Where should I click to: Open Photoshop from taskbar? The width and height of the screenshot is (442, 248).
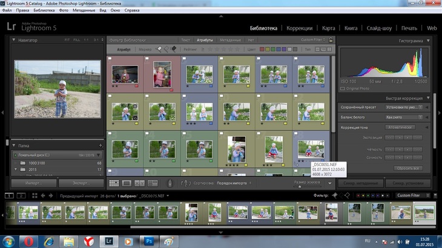tap(149, 241)
